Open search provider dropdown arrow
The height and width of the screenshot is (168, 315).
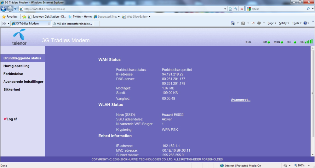[x=312, y=9]
